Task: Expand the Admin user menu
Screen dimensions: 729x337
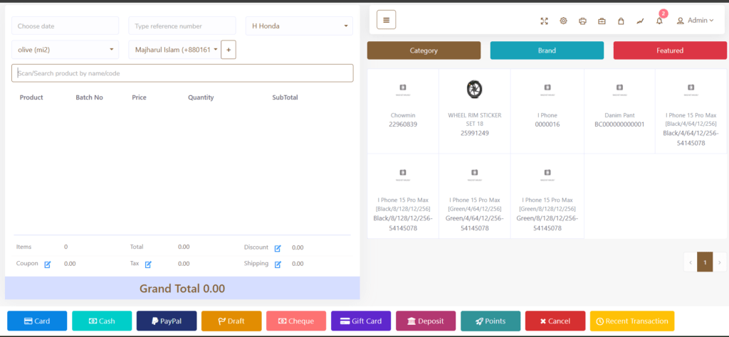Action: tap(695, 21)
